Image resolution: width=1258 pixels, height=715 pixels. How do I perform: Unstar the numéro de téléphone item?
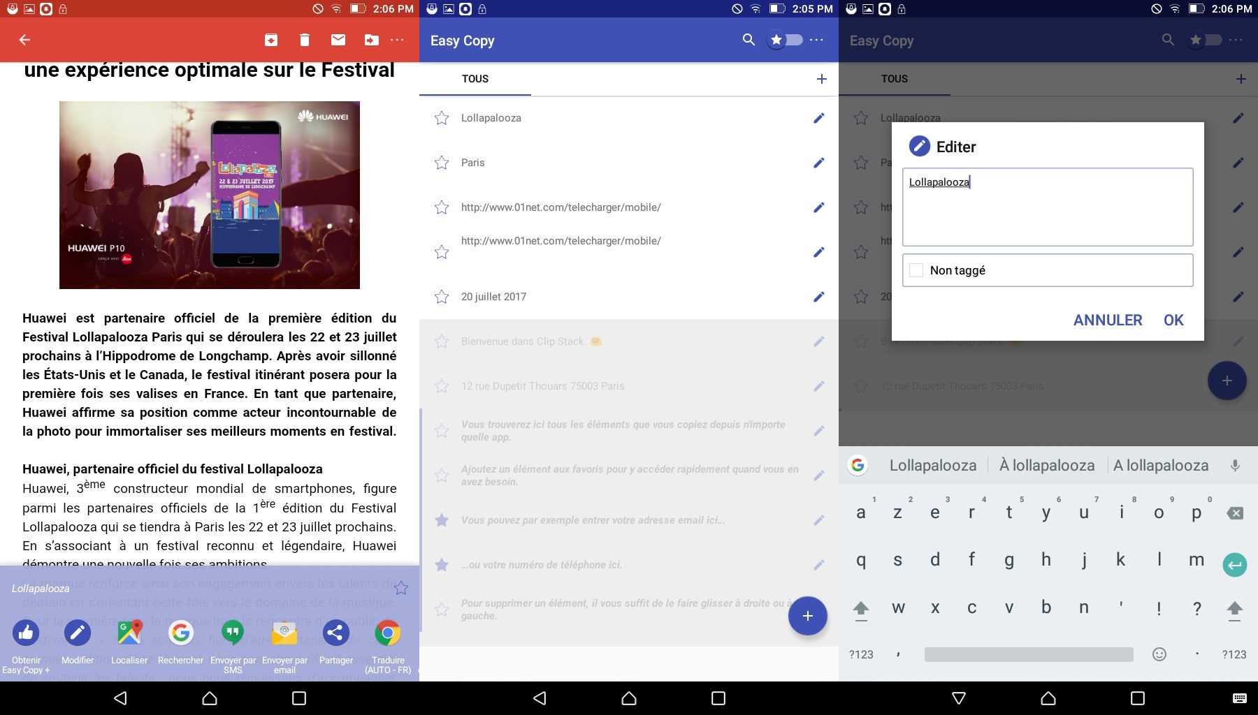pos(442,565)
